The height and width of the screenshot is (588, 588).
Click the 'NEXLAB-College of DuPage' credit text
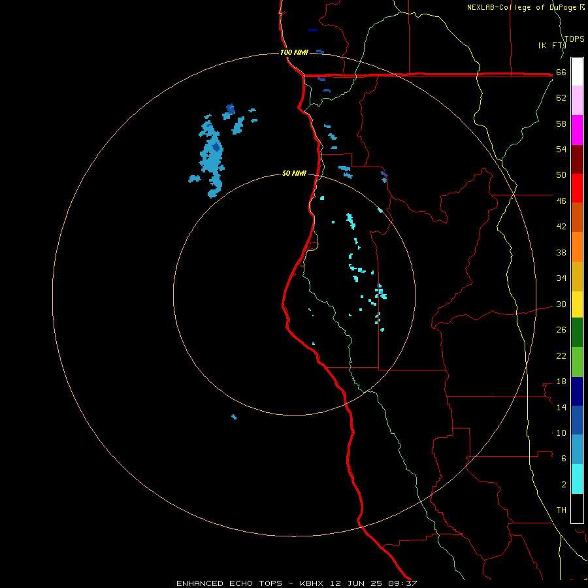click(x=523, y=7)
